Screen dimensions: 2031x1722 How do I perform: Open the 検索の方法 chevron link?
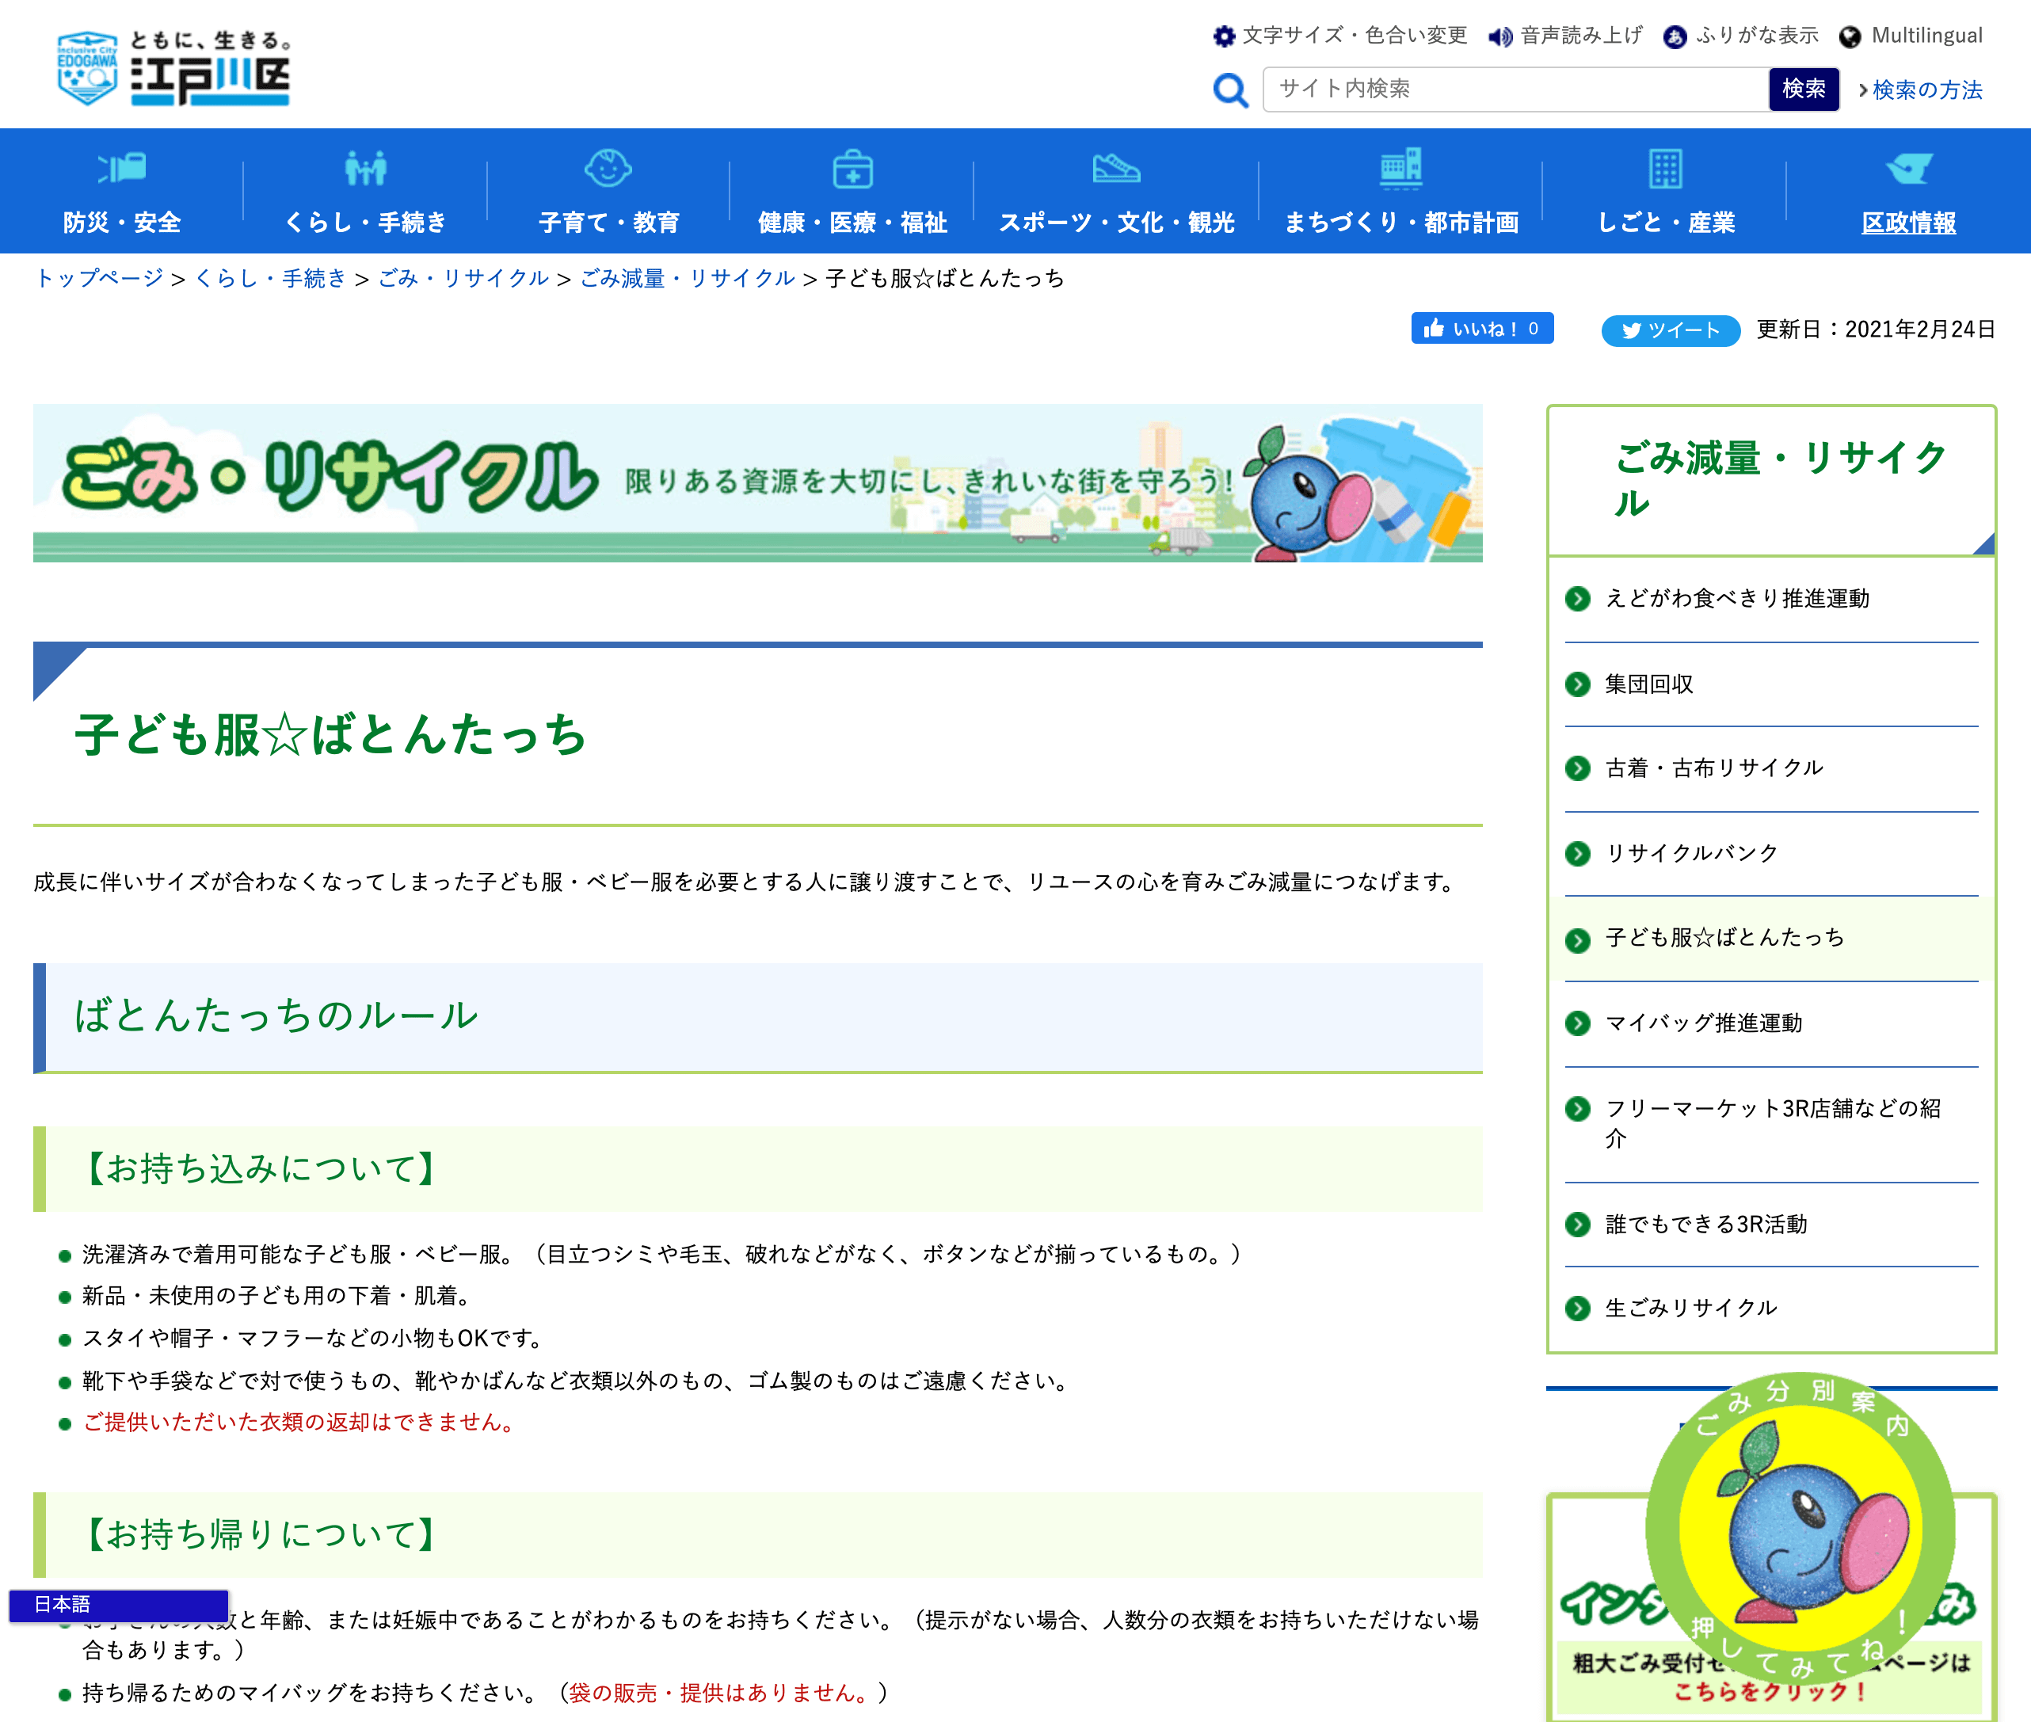[1920, 90]
